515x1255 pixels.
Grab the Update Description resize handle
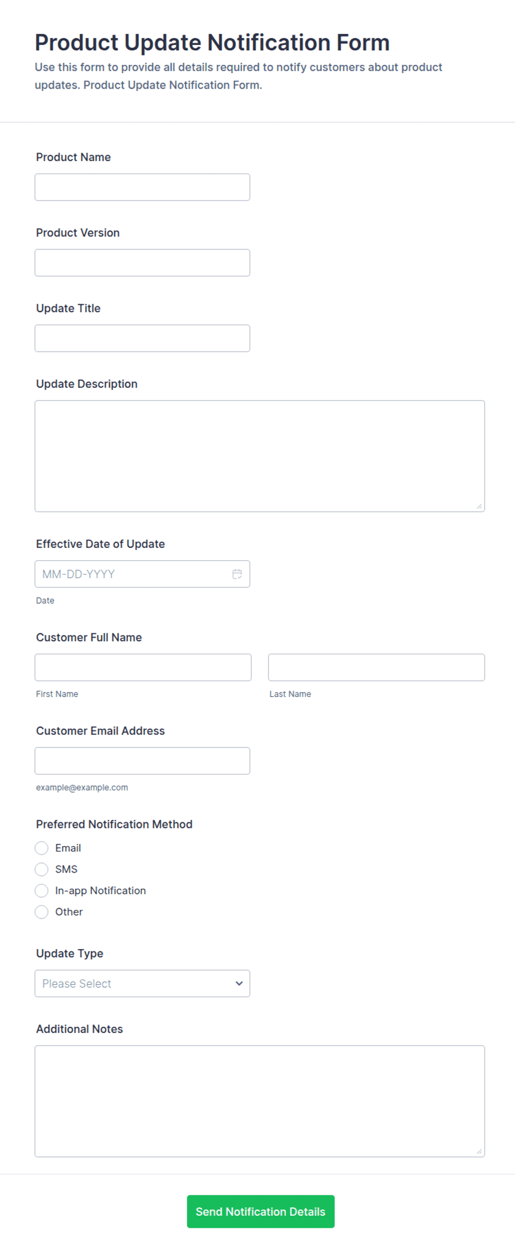point(479,506)
